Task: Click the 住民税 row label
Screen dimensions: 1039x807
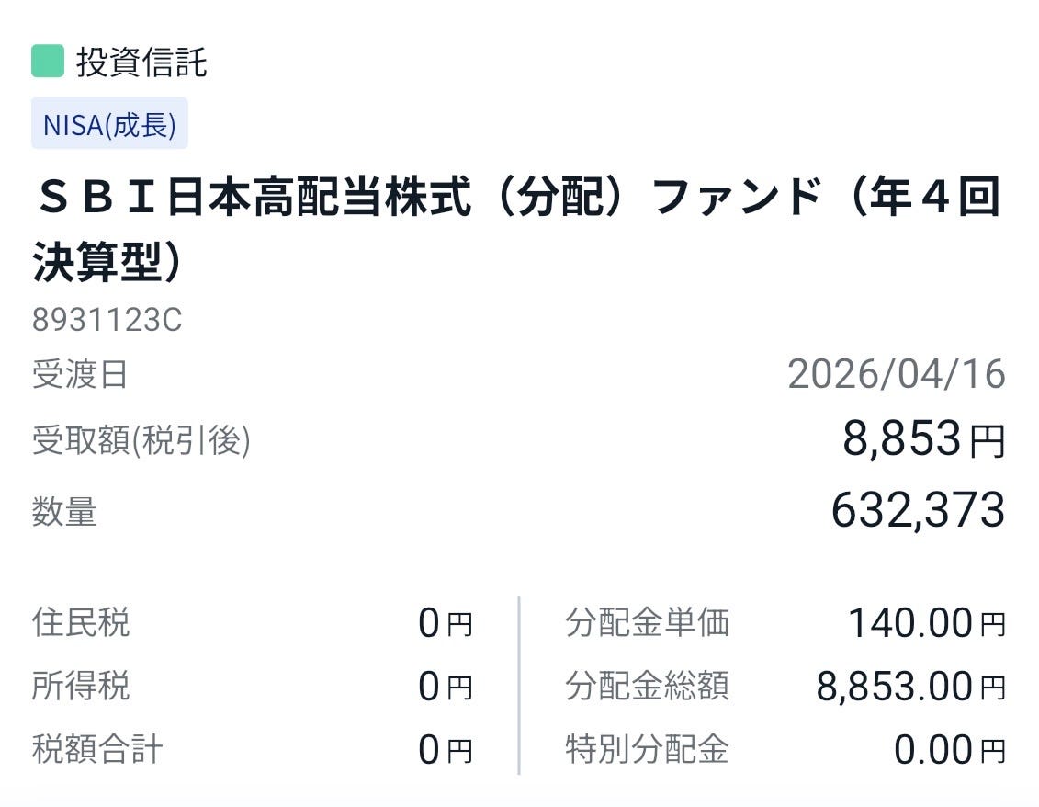Action: pyautogui.click(x=80, y=622)
